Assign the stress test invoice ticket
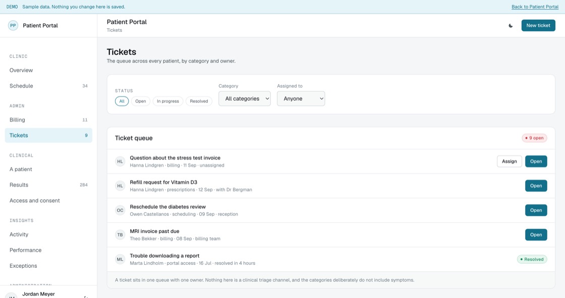565x298 pixels. coord(509,161)
